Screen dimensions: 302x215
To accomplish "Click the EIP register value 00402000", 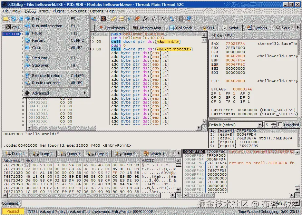I will tap(235, 81).
